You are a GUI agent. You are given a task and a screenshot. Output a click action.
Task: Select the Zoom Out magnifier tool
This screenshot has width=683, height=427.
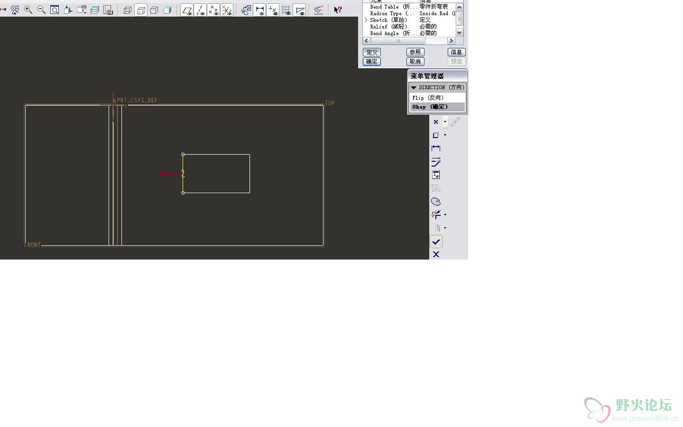click(41, 9)
